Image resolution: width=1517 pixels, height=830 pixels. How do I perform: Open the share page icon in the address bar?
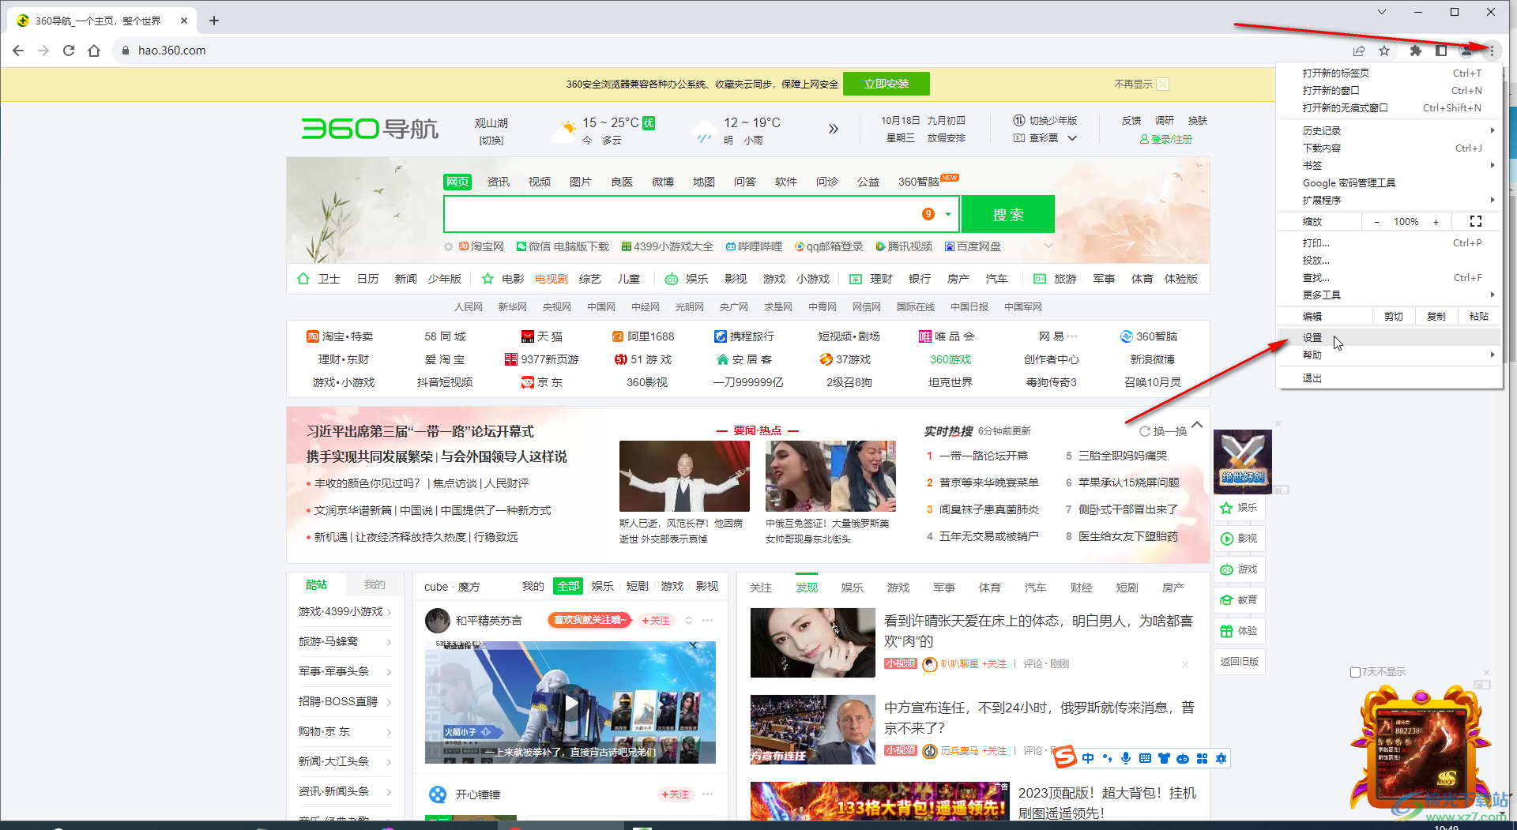click(x=1359, y=51)
